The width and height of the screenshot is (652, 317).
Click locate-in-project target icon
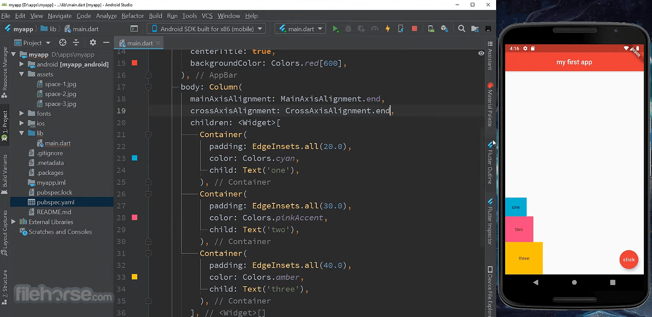tap(63, 43)
